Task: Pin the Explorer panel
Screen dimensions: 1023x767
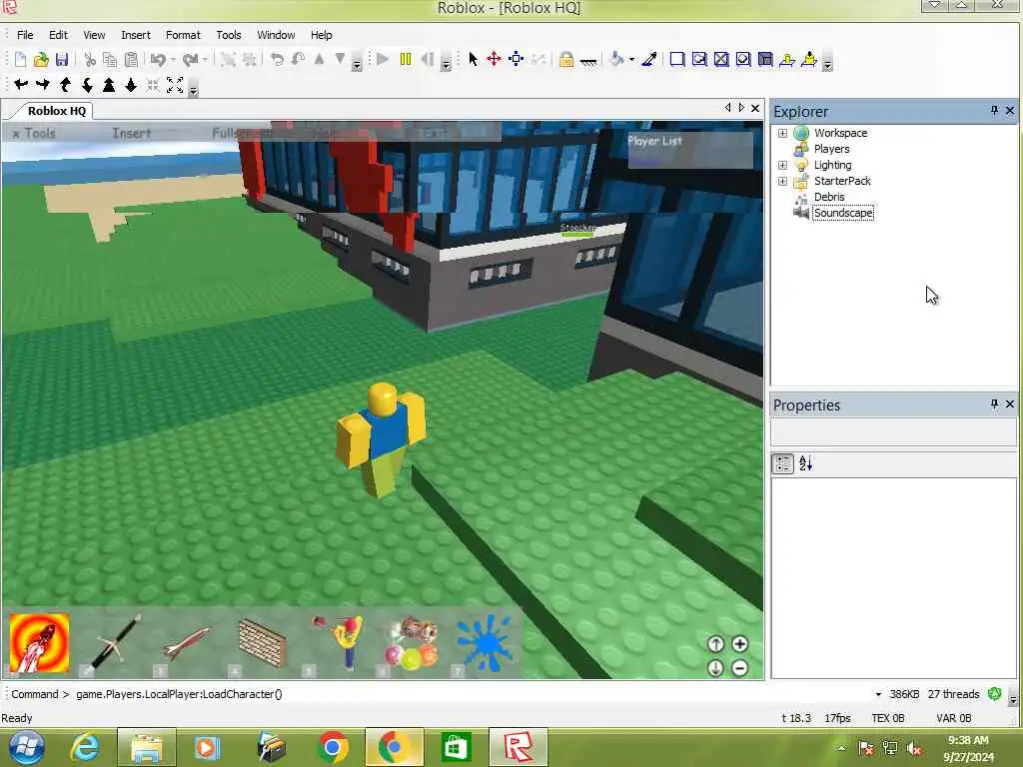Action: (994, 111)
